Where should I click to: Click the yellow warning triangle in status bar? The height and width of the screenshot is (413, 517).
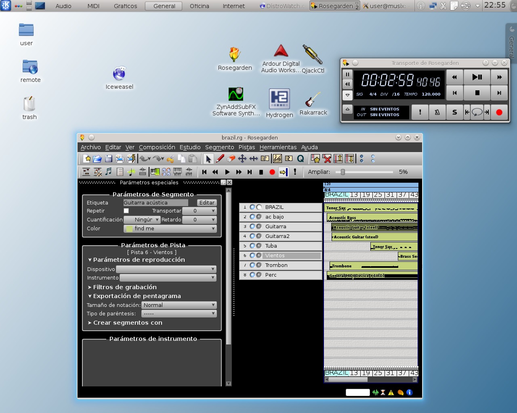point(391,392)
